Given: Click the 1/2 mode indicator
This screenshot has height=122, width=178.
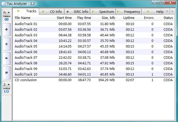Looking at the screenshot, I should 6,91.
